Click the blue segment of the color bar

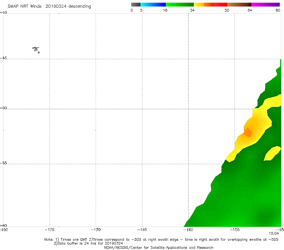click(153, 5)
